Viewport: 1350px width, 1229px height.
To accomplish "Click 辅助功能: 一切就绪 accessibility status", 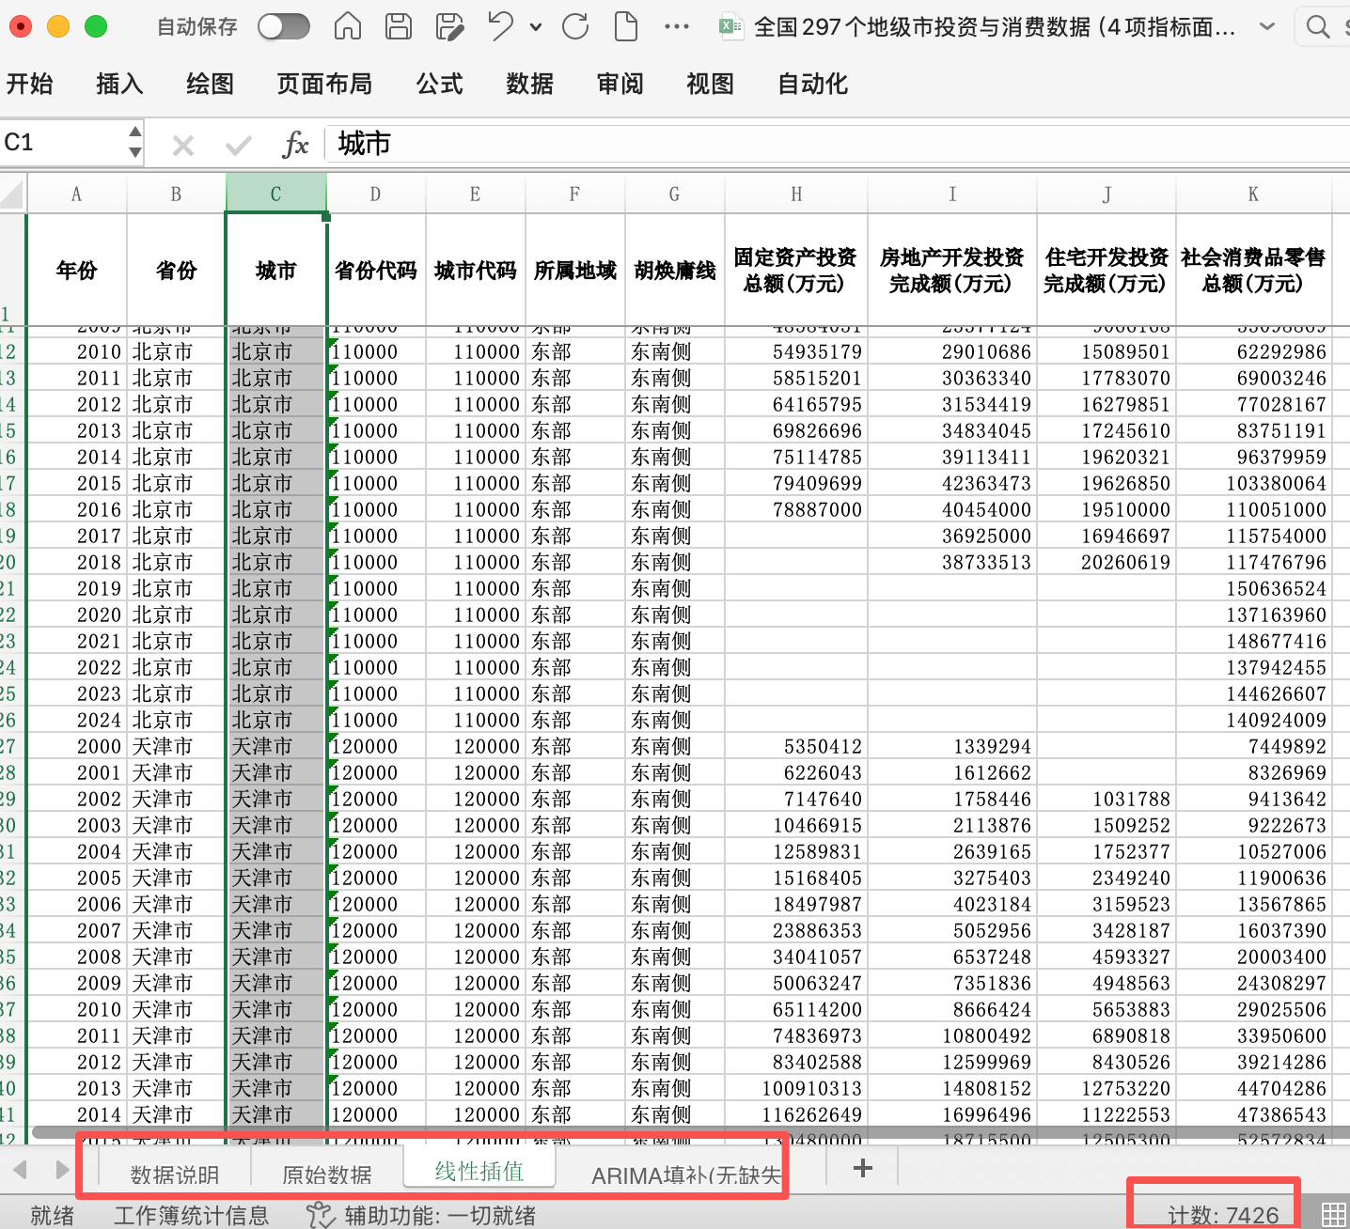I will (421, 1215).
